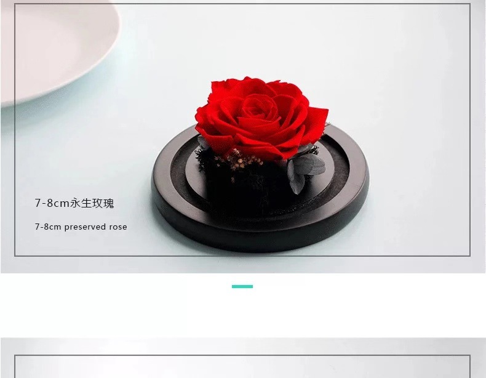Image resolution: width=486 pixels, height=378 pixels.
Task: Click the "7-8cm" text in Chinese caption
Action: click(52, 203)
